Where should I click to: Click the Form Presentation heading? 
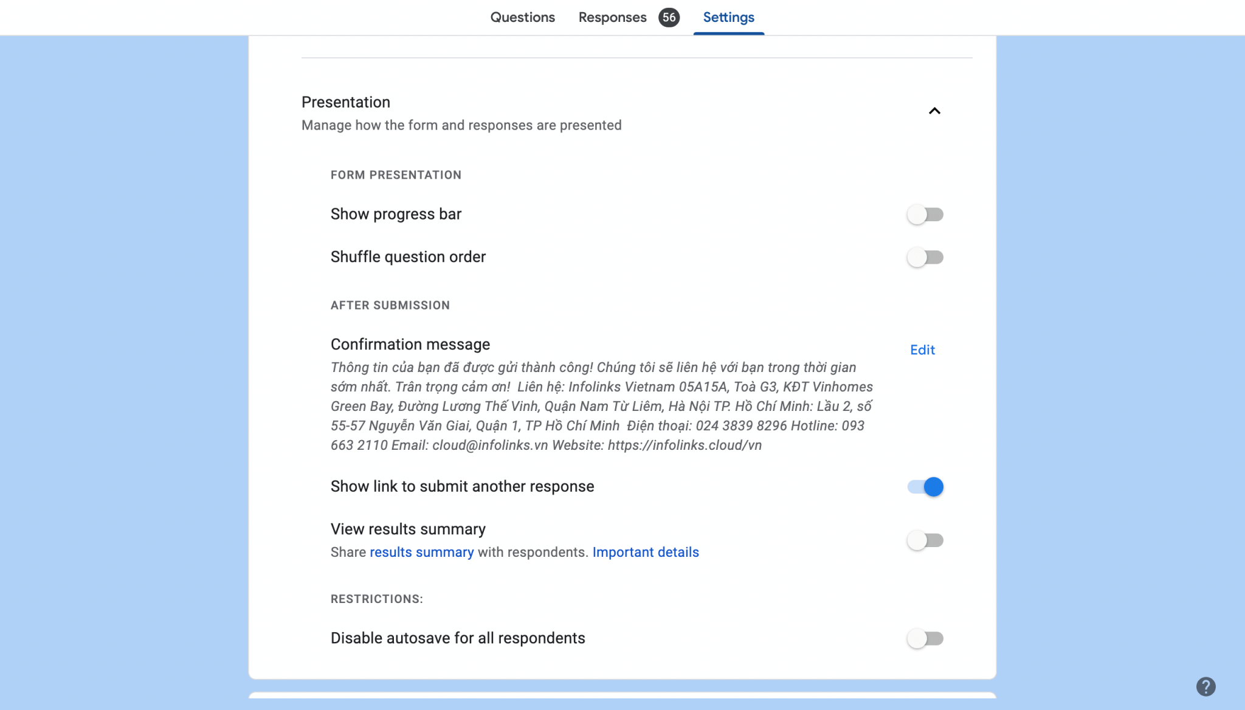(396, 174)
